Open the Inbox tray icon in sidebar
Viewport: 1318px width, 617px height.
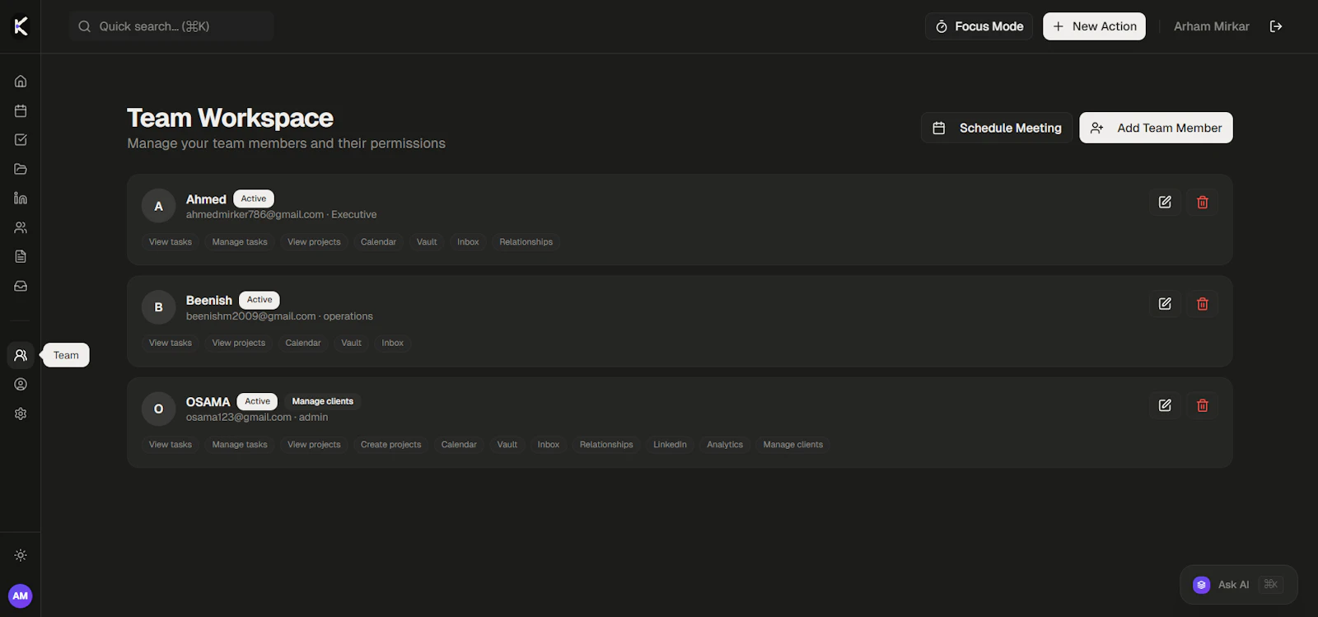(21, 286)
